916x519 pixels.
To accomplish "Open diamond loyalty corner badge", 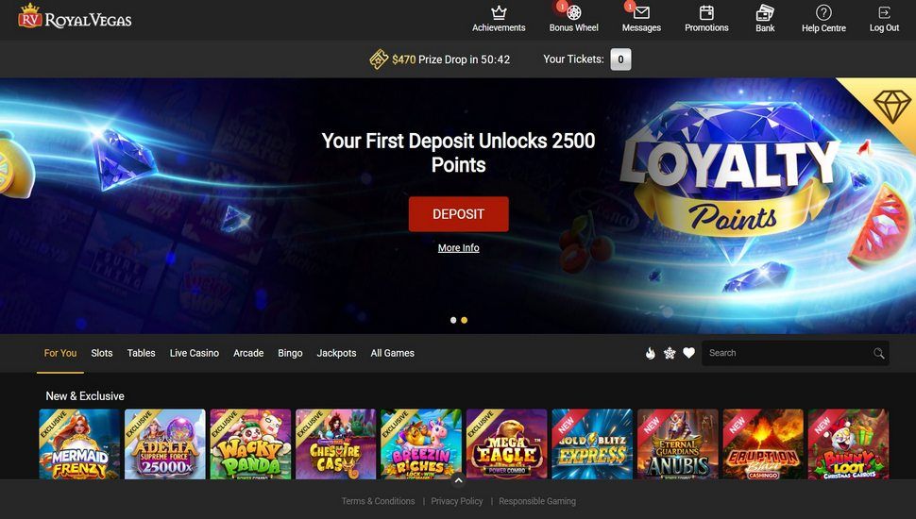I will (x=891, y=105).
